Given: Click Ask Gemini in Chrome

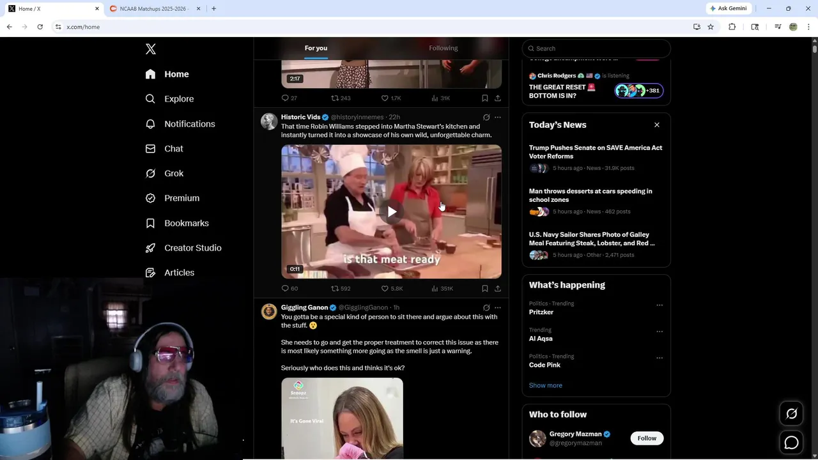Looking at the screenshot, I should coord(728,8).
